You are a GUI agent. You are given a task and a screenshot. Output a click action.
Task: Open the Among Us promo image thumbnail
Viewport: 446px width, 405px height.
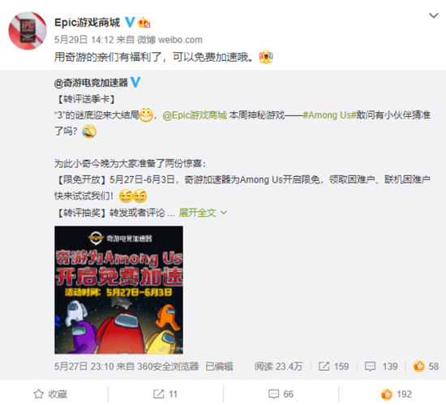pos(118,290)
